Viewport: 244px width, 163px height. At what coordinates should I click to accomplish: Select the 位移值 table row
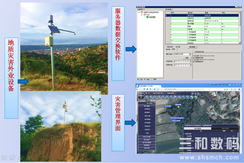(202, 29)
